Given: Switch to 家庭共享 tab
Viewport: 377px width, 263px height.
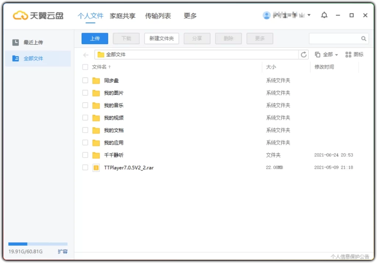Looking at the screenshot, I should click(x=123, y=16).
